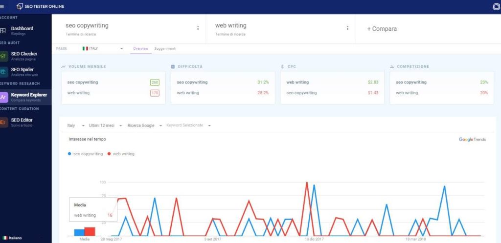Viewport: 501px width, 243px height.
Task: Open options menu for seo copywriting
Action: click(198, 28)
